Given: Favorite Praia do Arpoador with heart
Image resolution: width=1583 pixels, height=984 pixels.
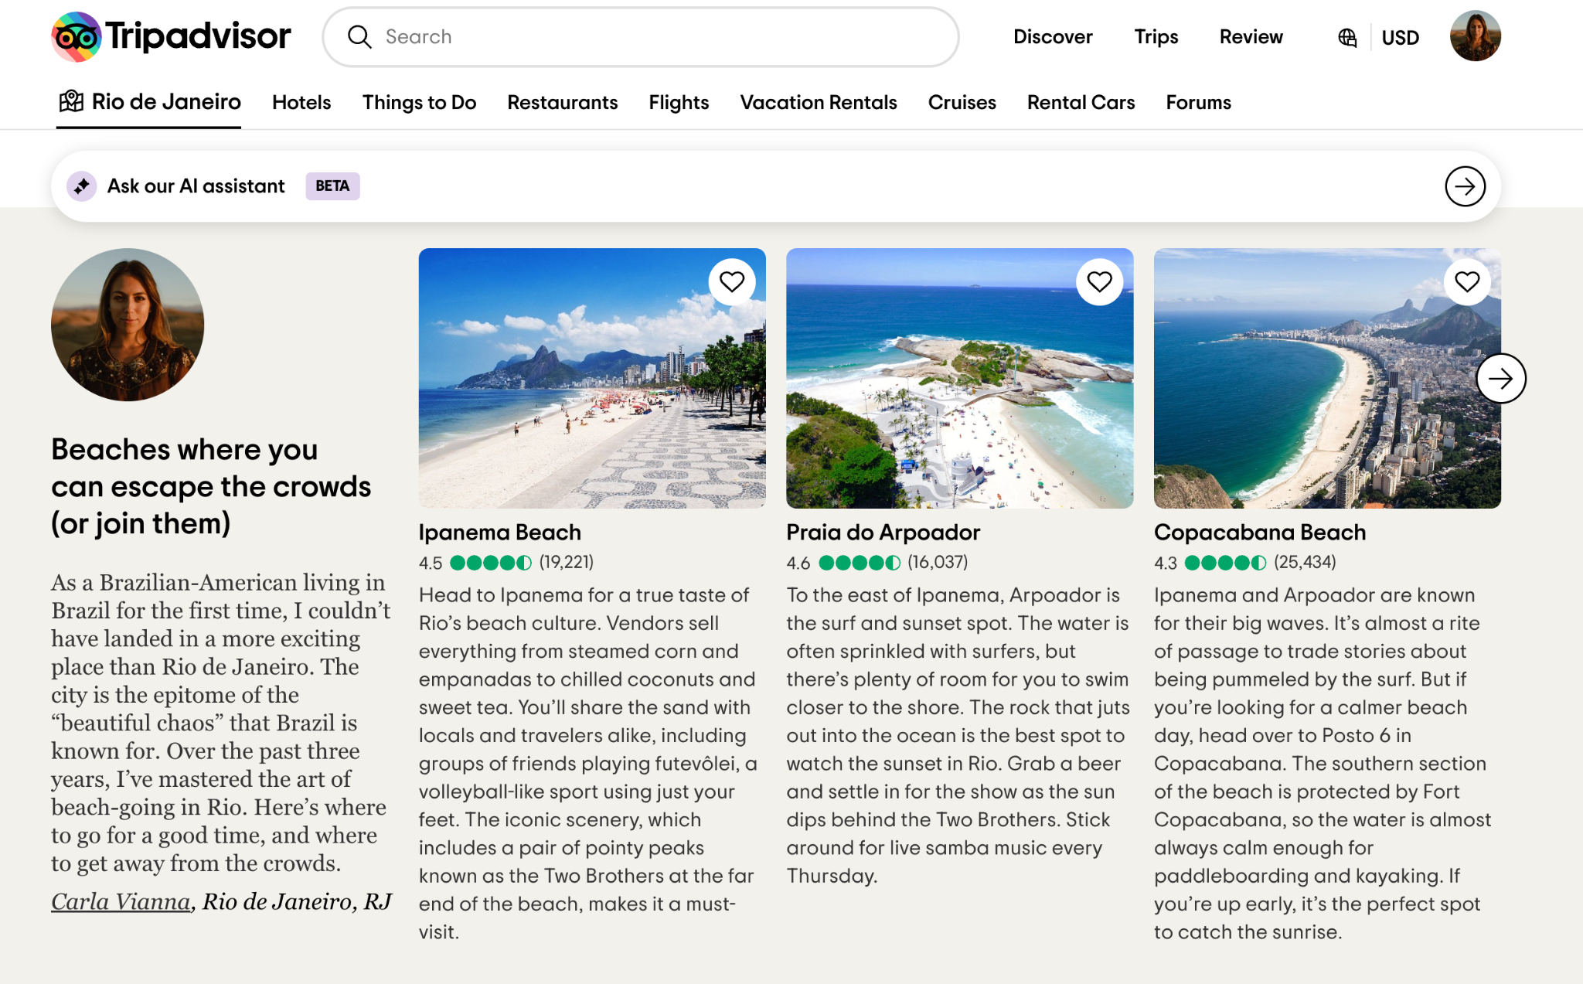Looking at the screenshot, I should [x=1099, y=281].
